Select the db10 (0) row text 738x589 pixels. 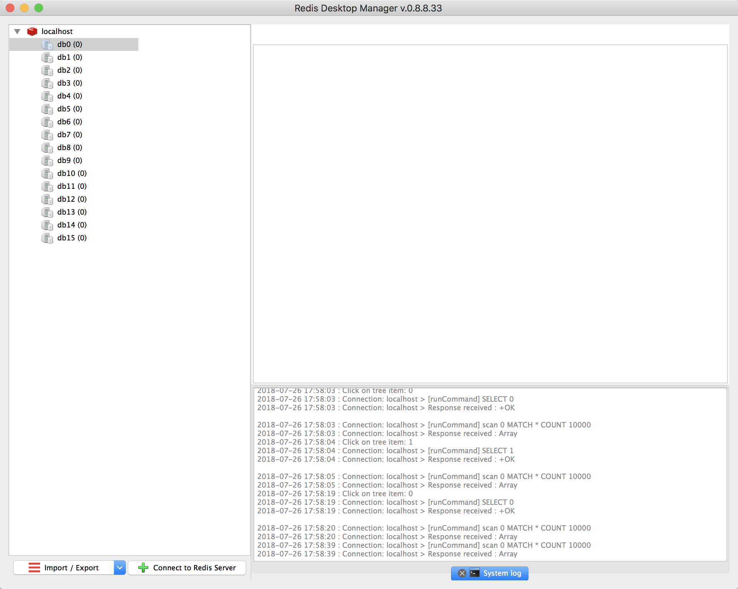point(72,173)
